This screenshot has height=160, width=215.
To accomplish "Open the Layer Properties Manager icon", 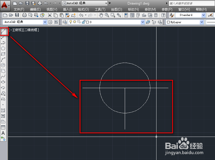I will [65, 22].
